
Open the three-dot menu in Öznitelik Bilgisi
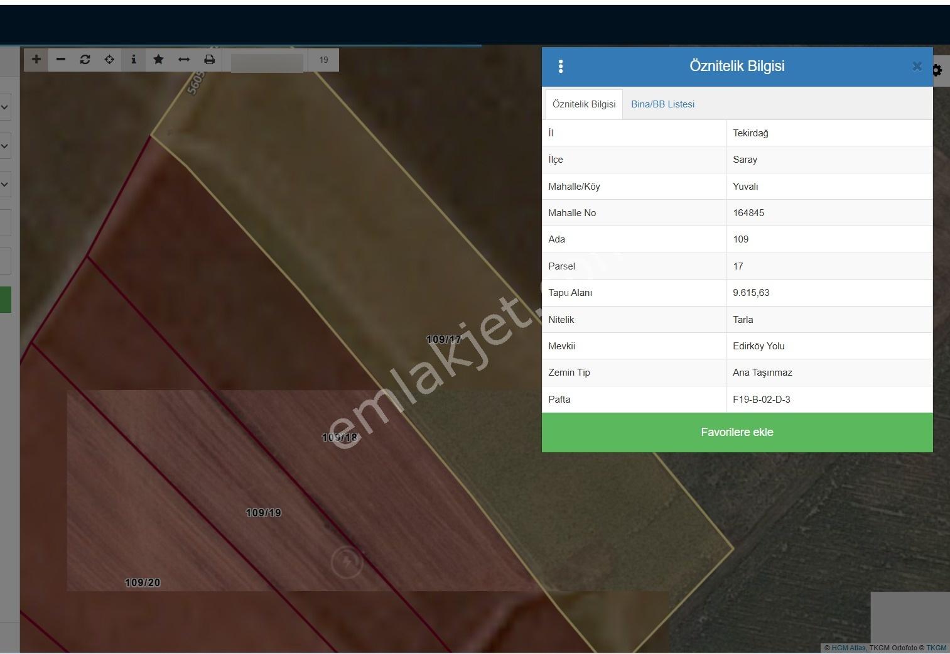point(561,67)
